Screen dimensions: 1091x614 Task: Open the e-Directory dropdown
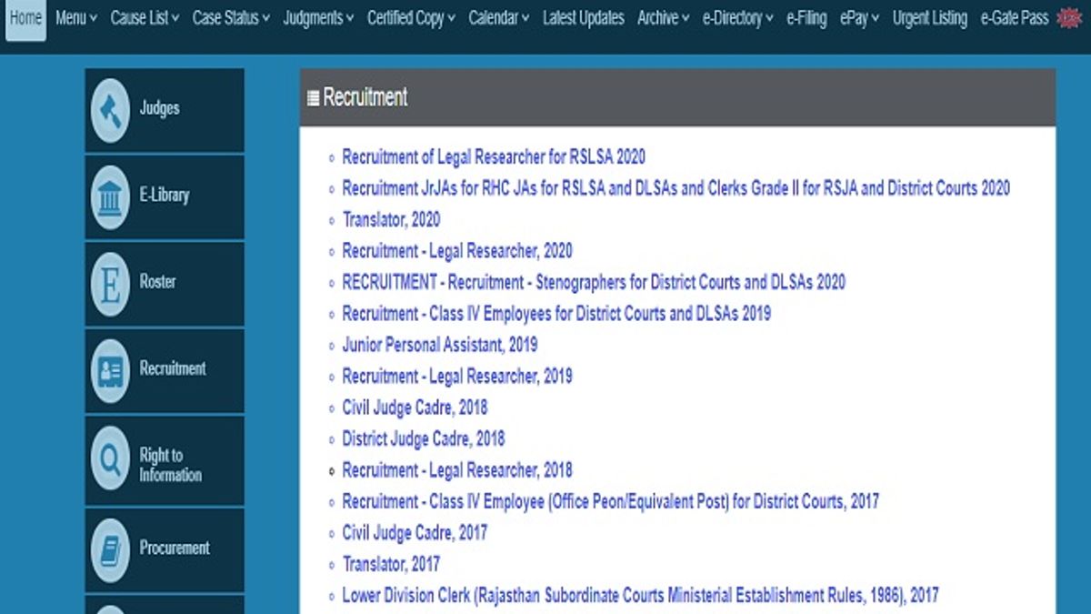point(737,18)
